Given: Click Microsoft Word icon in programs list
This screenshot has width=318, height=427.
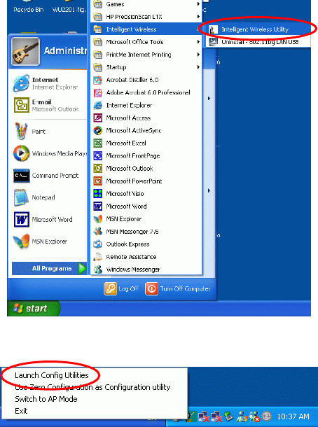Looking at the screenshot, I should (97, 206).
